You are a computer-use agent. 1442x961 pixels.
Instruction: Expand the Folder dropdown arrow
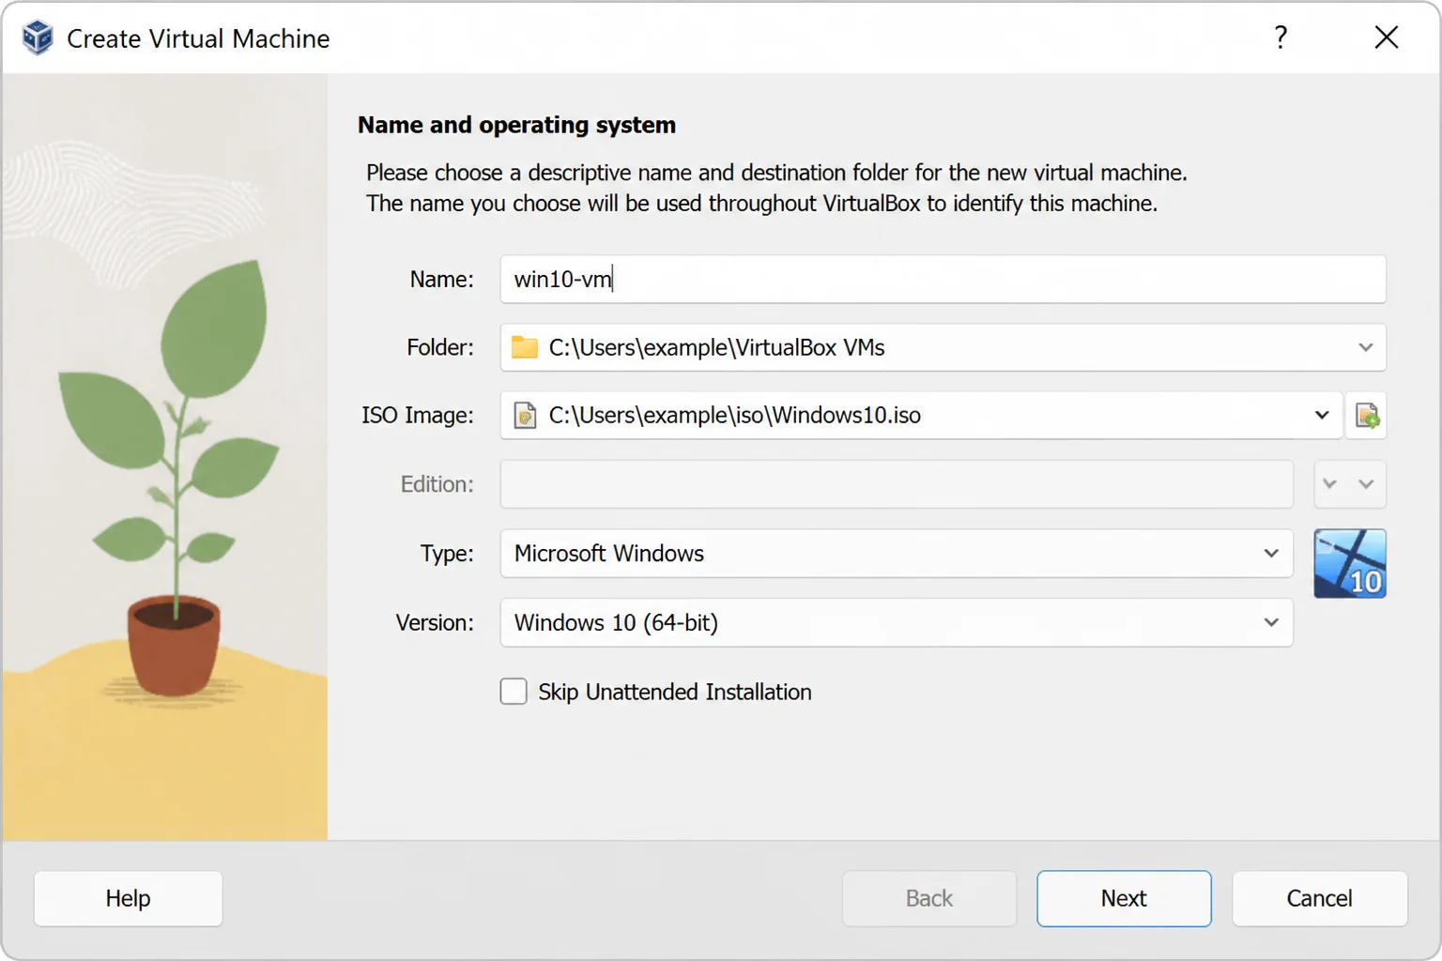point(1365,347)
